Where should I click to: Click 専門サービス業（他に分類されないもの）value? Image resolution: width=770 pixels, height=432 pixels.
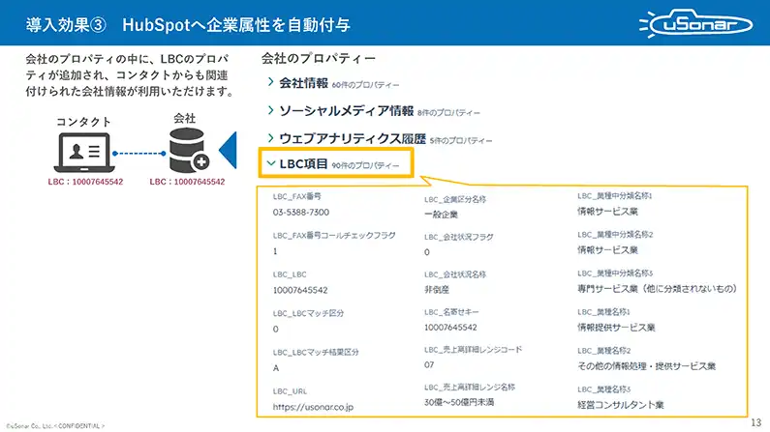[x=657, y=289]
